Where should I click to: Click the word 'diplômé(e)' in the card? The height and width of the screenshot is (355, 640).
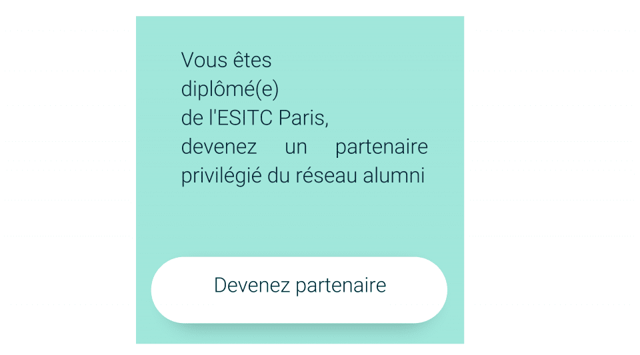coord(230,89)
